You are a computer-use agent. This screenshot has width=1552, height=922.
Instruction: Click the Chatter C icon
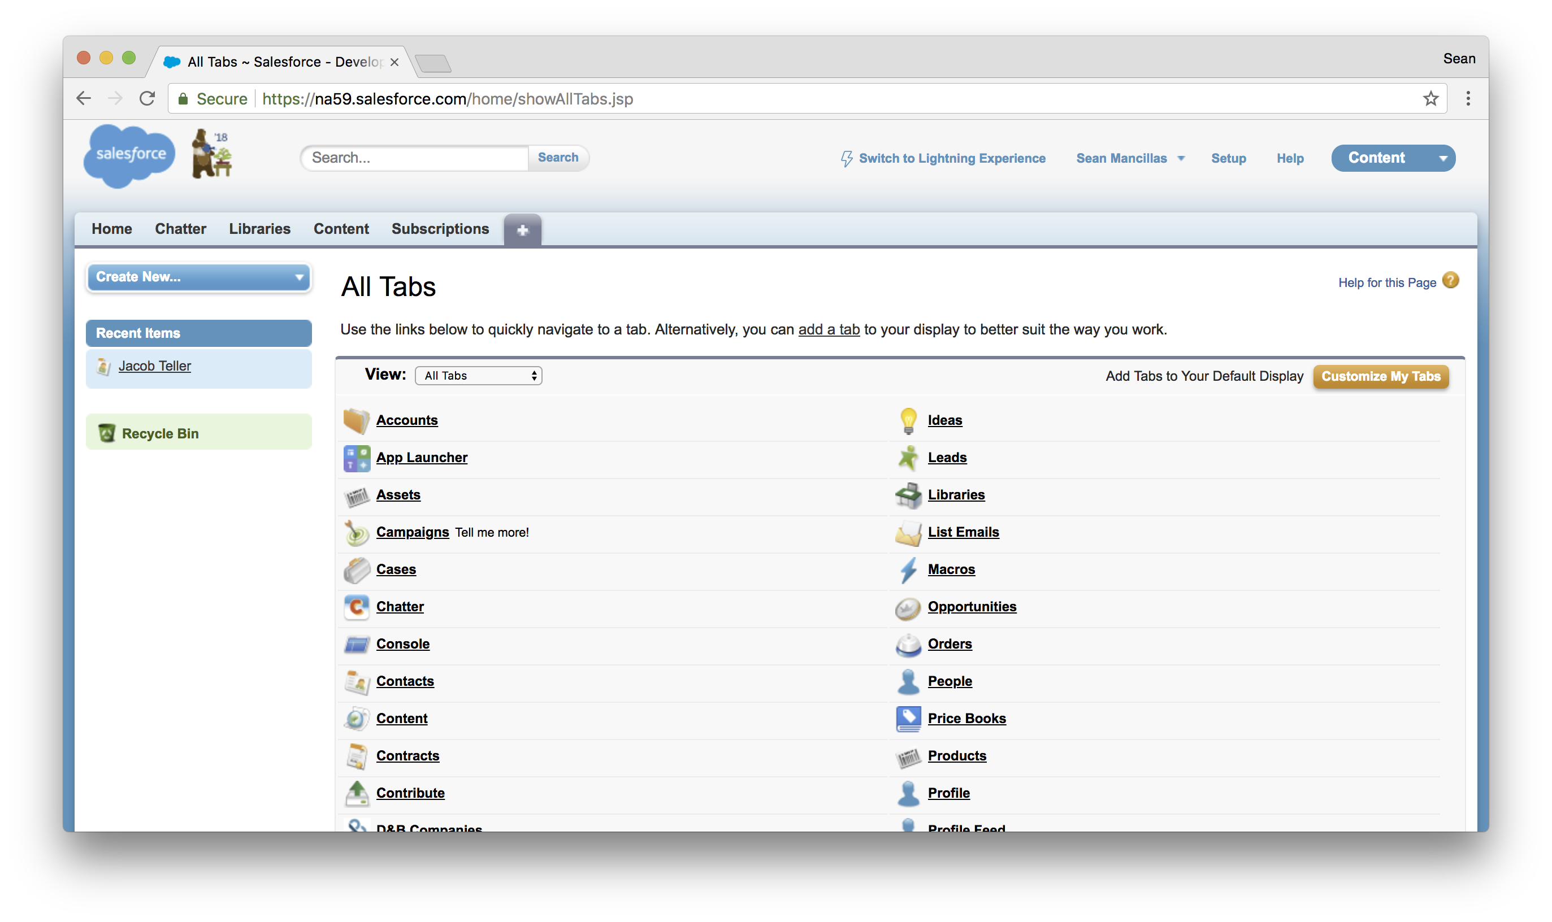tap(357, 607)
